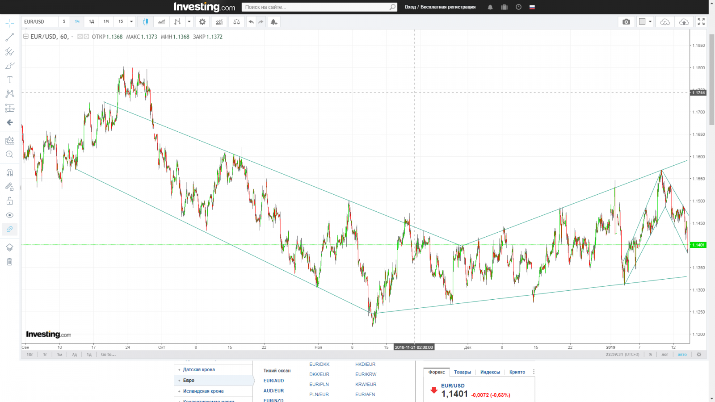Toggle the auto scale option
Viewport: 715px width, 402px height.
pyautogui.click(x=682, y=355)
